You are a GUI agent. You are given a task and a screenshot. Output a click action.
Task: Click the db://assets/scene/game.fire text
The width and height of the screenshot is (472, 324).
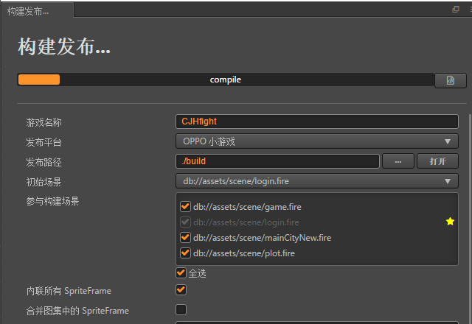tap(247, 207)
